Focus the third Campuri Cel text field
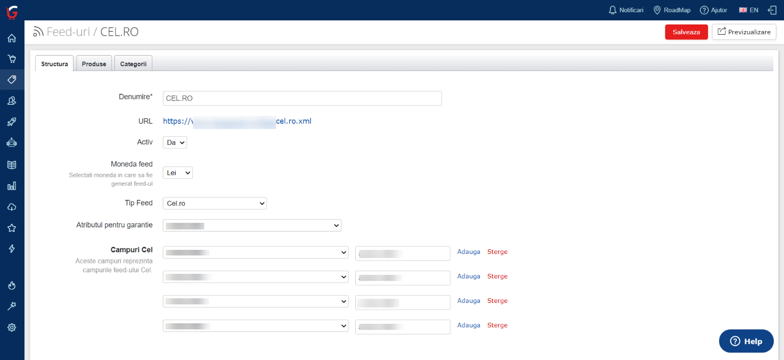The width and height of the screenshot is (784, 360). click(x=403, y=302)
